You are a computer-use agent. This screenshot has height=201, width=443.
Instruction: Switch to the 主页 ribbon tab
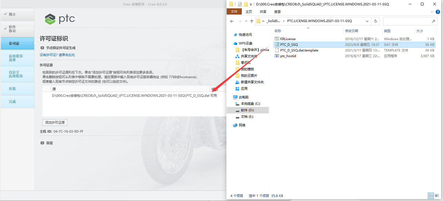click(249, 12)
